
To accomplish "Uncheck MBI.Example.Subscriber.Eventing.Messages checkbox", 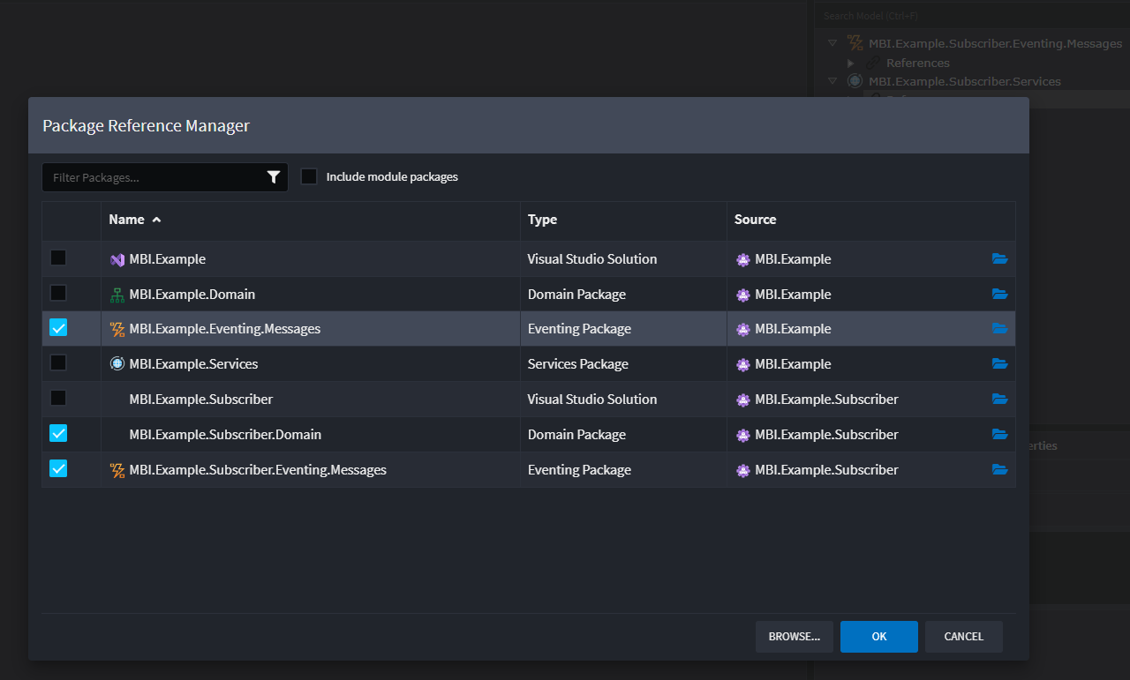I will (58, 468).
